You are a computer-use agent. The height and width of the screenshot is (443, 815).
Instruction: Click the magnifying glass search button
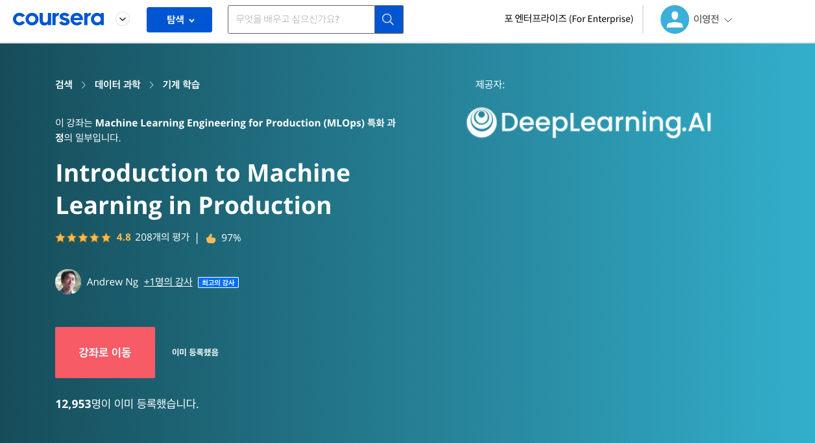[x=389, y=19]
